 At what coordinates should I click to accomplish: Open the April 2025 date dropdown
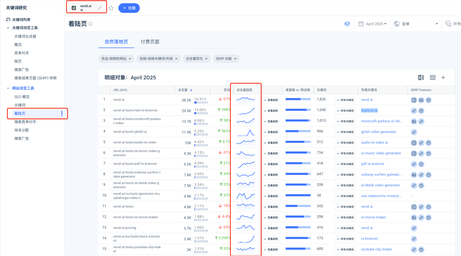click(373, 24)
